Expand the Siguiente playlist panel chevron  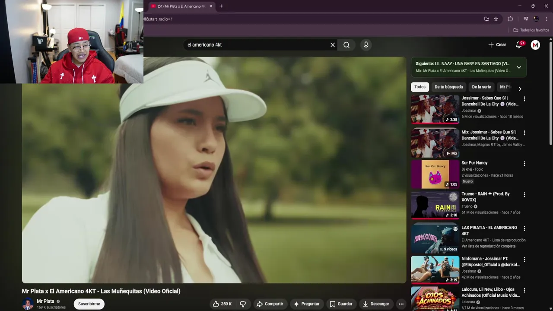coord(519,67)
